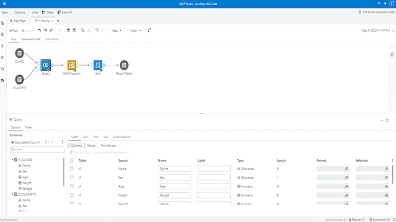Screen dimensions: 396x222
Task: Toggle select-all checkbox in columns header
Action: pyautogui.click(x=72, y=160)
